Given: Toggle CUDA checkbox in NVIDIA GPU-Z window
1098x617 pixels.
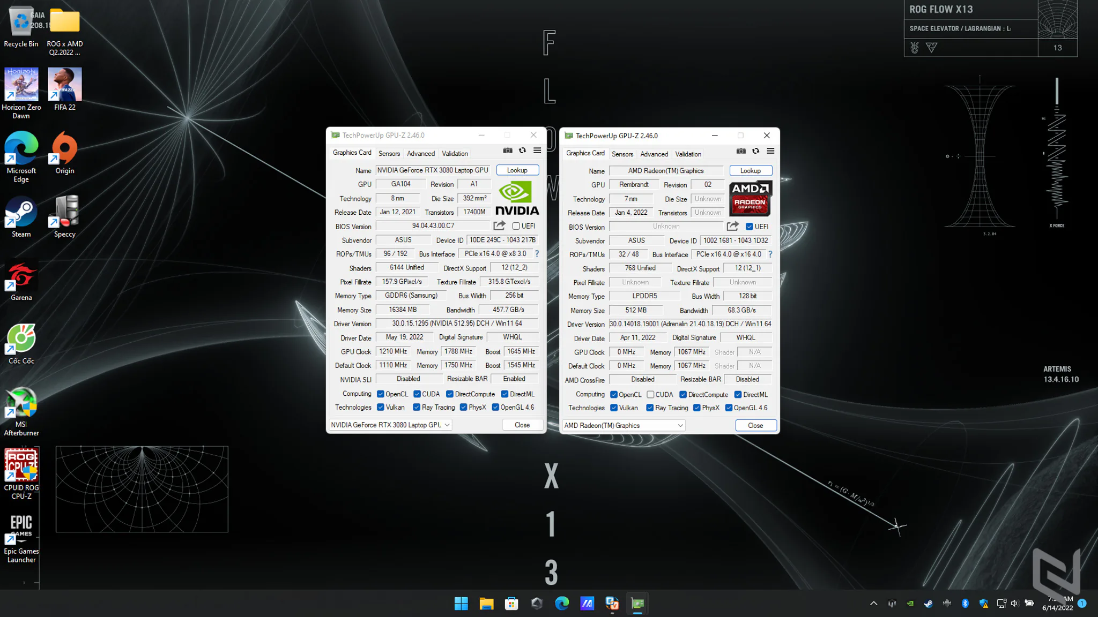Looking at the screenshot, I should (x=417, y=394).
